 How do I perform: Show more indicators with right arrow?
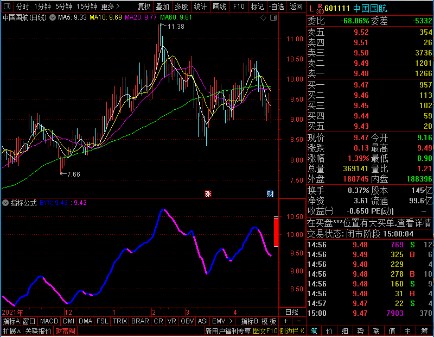231,321
